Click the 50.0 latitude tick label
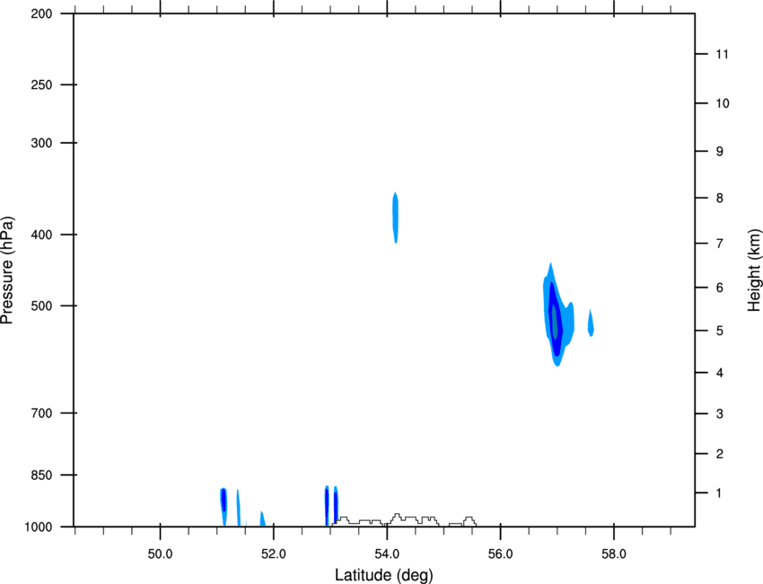The width and height of the screenshot is (763, 584). click(160, 554)
